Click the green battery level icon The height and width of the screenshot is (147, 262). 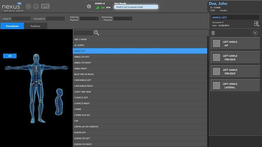[x=103, y=8]
